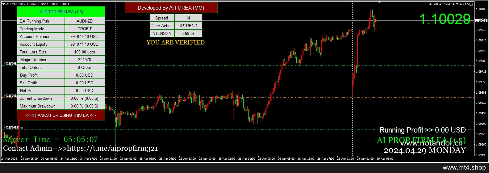Screen dimensions: 489x173
Task: Select the Maximun Drawdown label
Action: (x=41, y=106)
